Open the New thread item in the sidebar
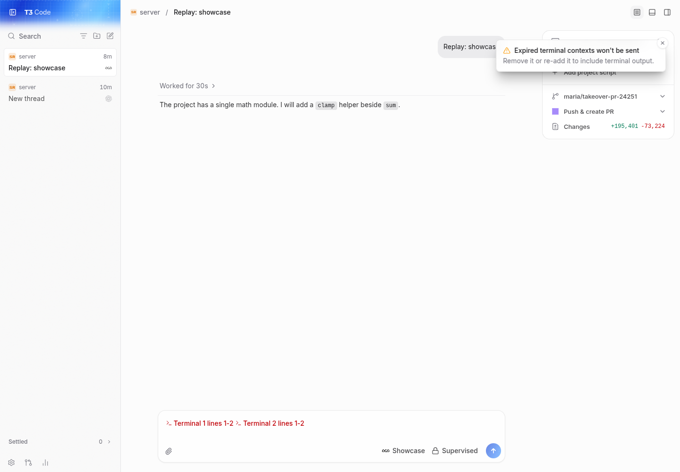 [x=60, y=93]
